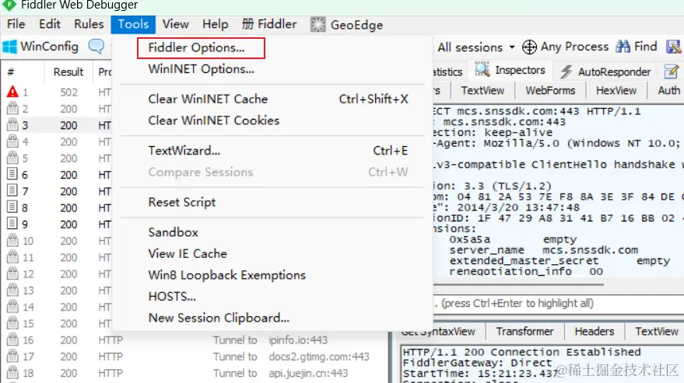684x383 pixels.
Task: Select session 6 document icon
Action: tap(12, 174)
